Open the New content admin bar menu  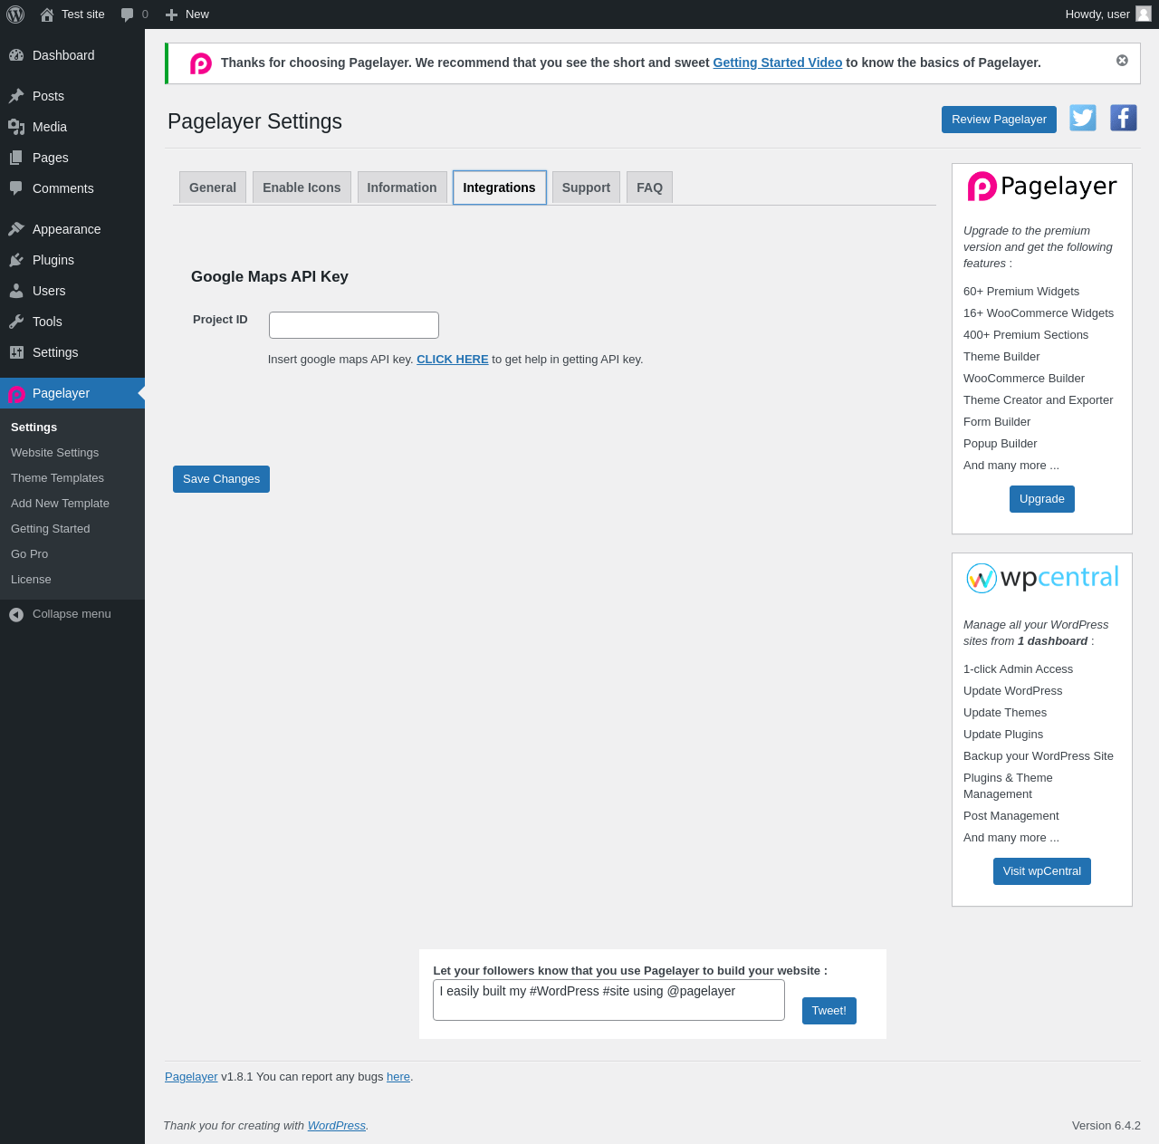coord(187,14)
